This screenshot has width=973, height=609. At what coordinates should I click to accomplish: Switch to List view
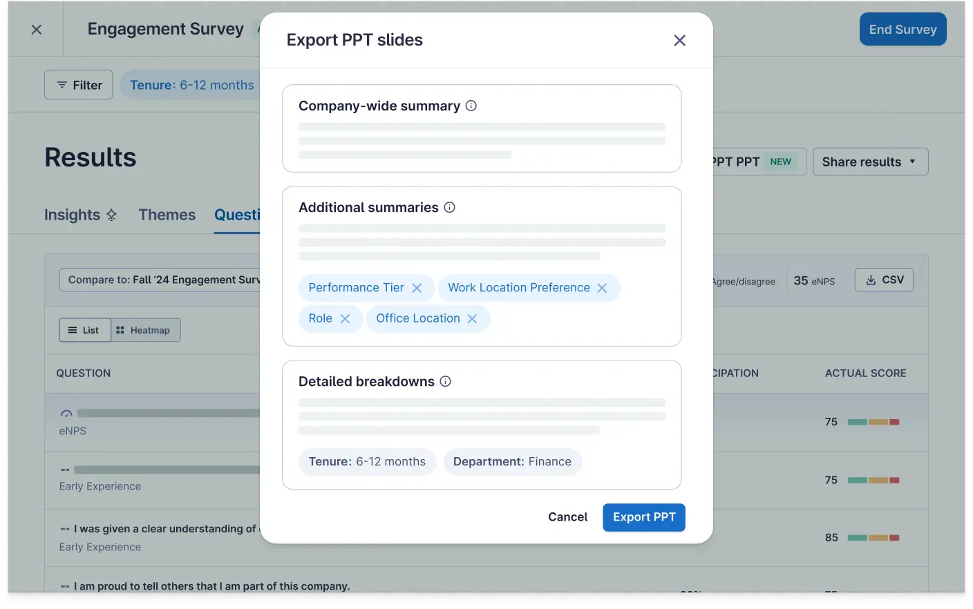[84, 330]
